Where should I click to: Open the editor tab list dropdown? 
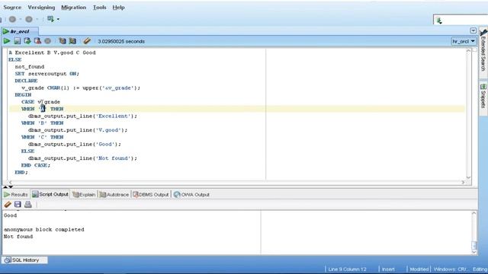point(473,30)
